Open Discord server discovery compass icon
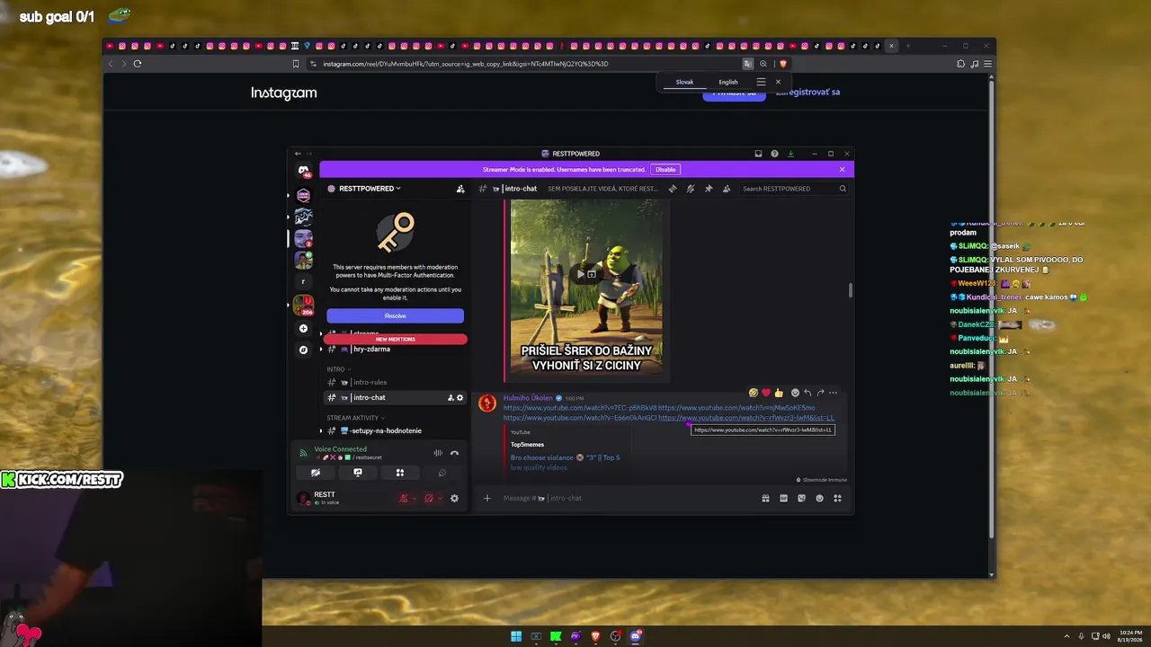 303,350
